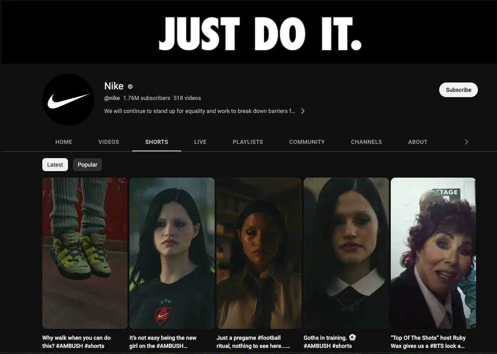This screenshot has height=354, width=497.
Task: Click the @nike channel handle
Action: [112, 98]
